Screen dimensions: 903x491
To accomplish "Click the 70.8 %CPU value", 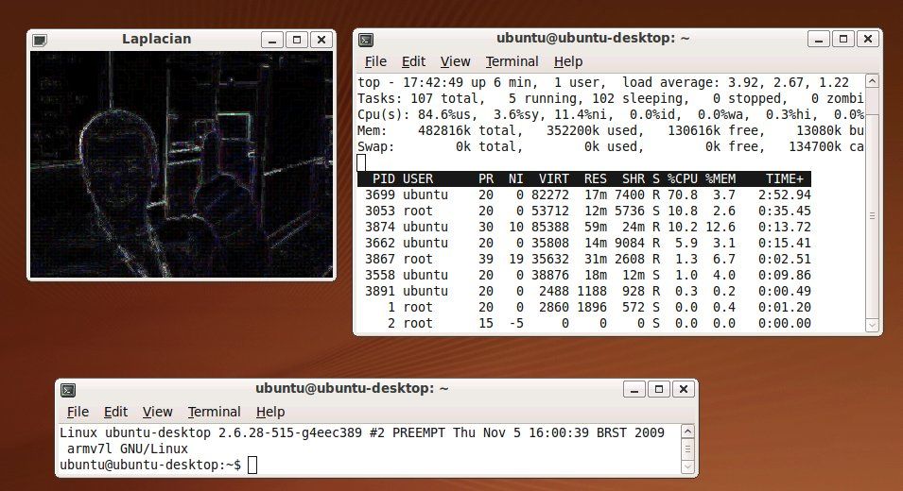I will click(x=683, y=195).
